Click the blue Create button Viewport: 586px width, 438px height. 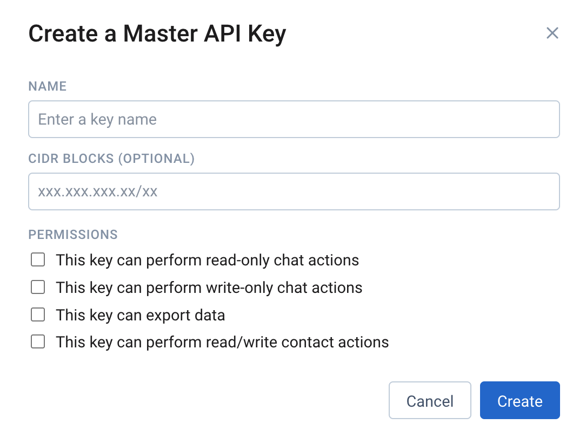(x=520, y=400)
